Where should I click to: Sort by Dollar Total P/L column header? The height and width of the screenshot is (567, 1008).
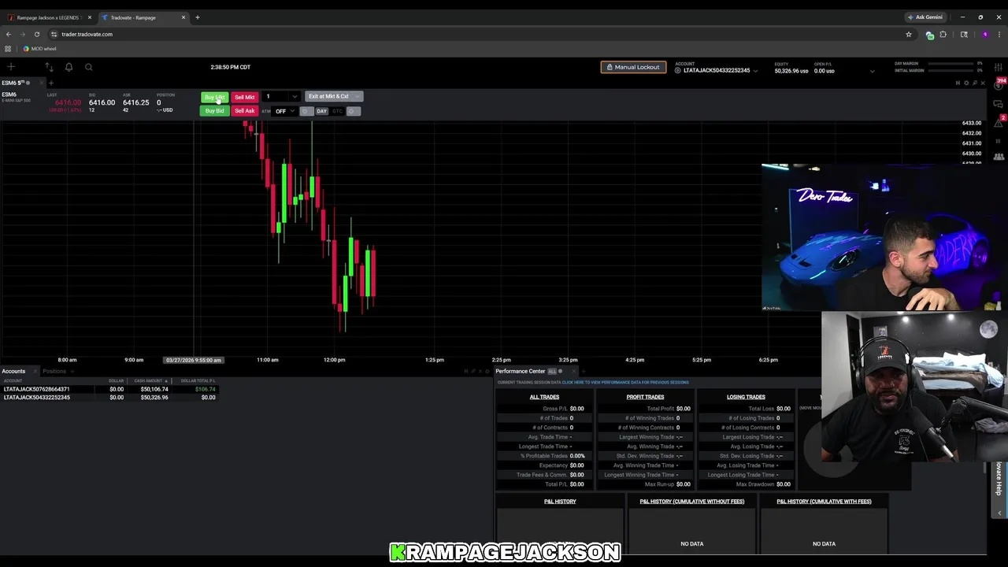point(198,381)
